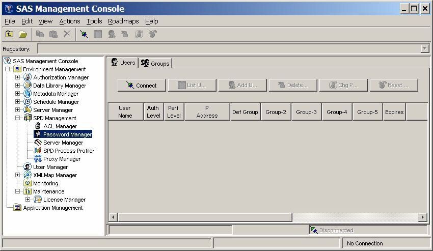Open the Tools menu
Screen dimensions: 433x251
point(94,21)
